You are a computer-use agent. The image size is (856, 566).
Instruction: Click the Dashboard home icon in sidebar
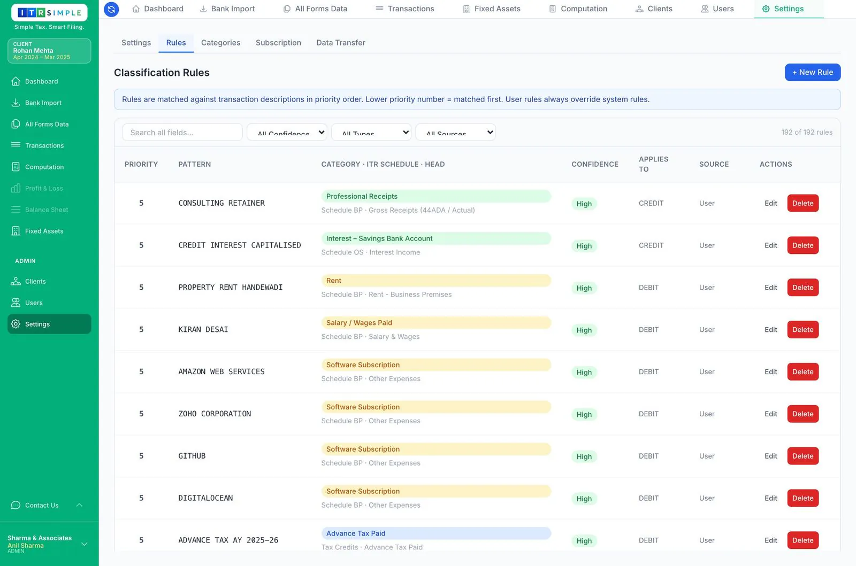16,81
